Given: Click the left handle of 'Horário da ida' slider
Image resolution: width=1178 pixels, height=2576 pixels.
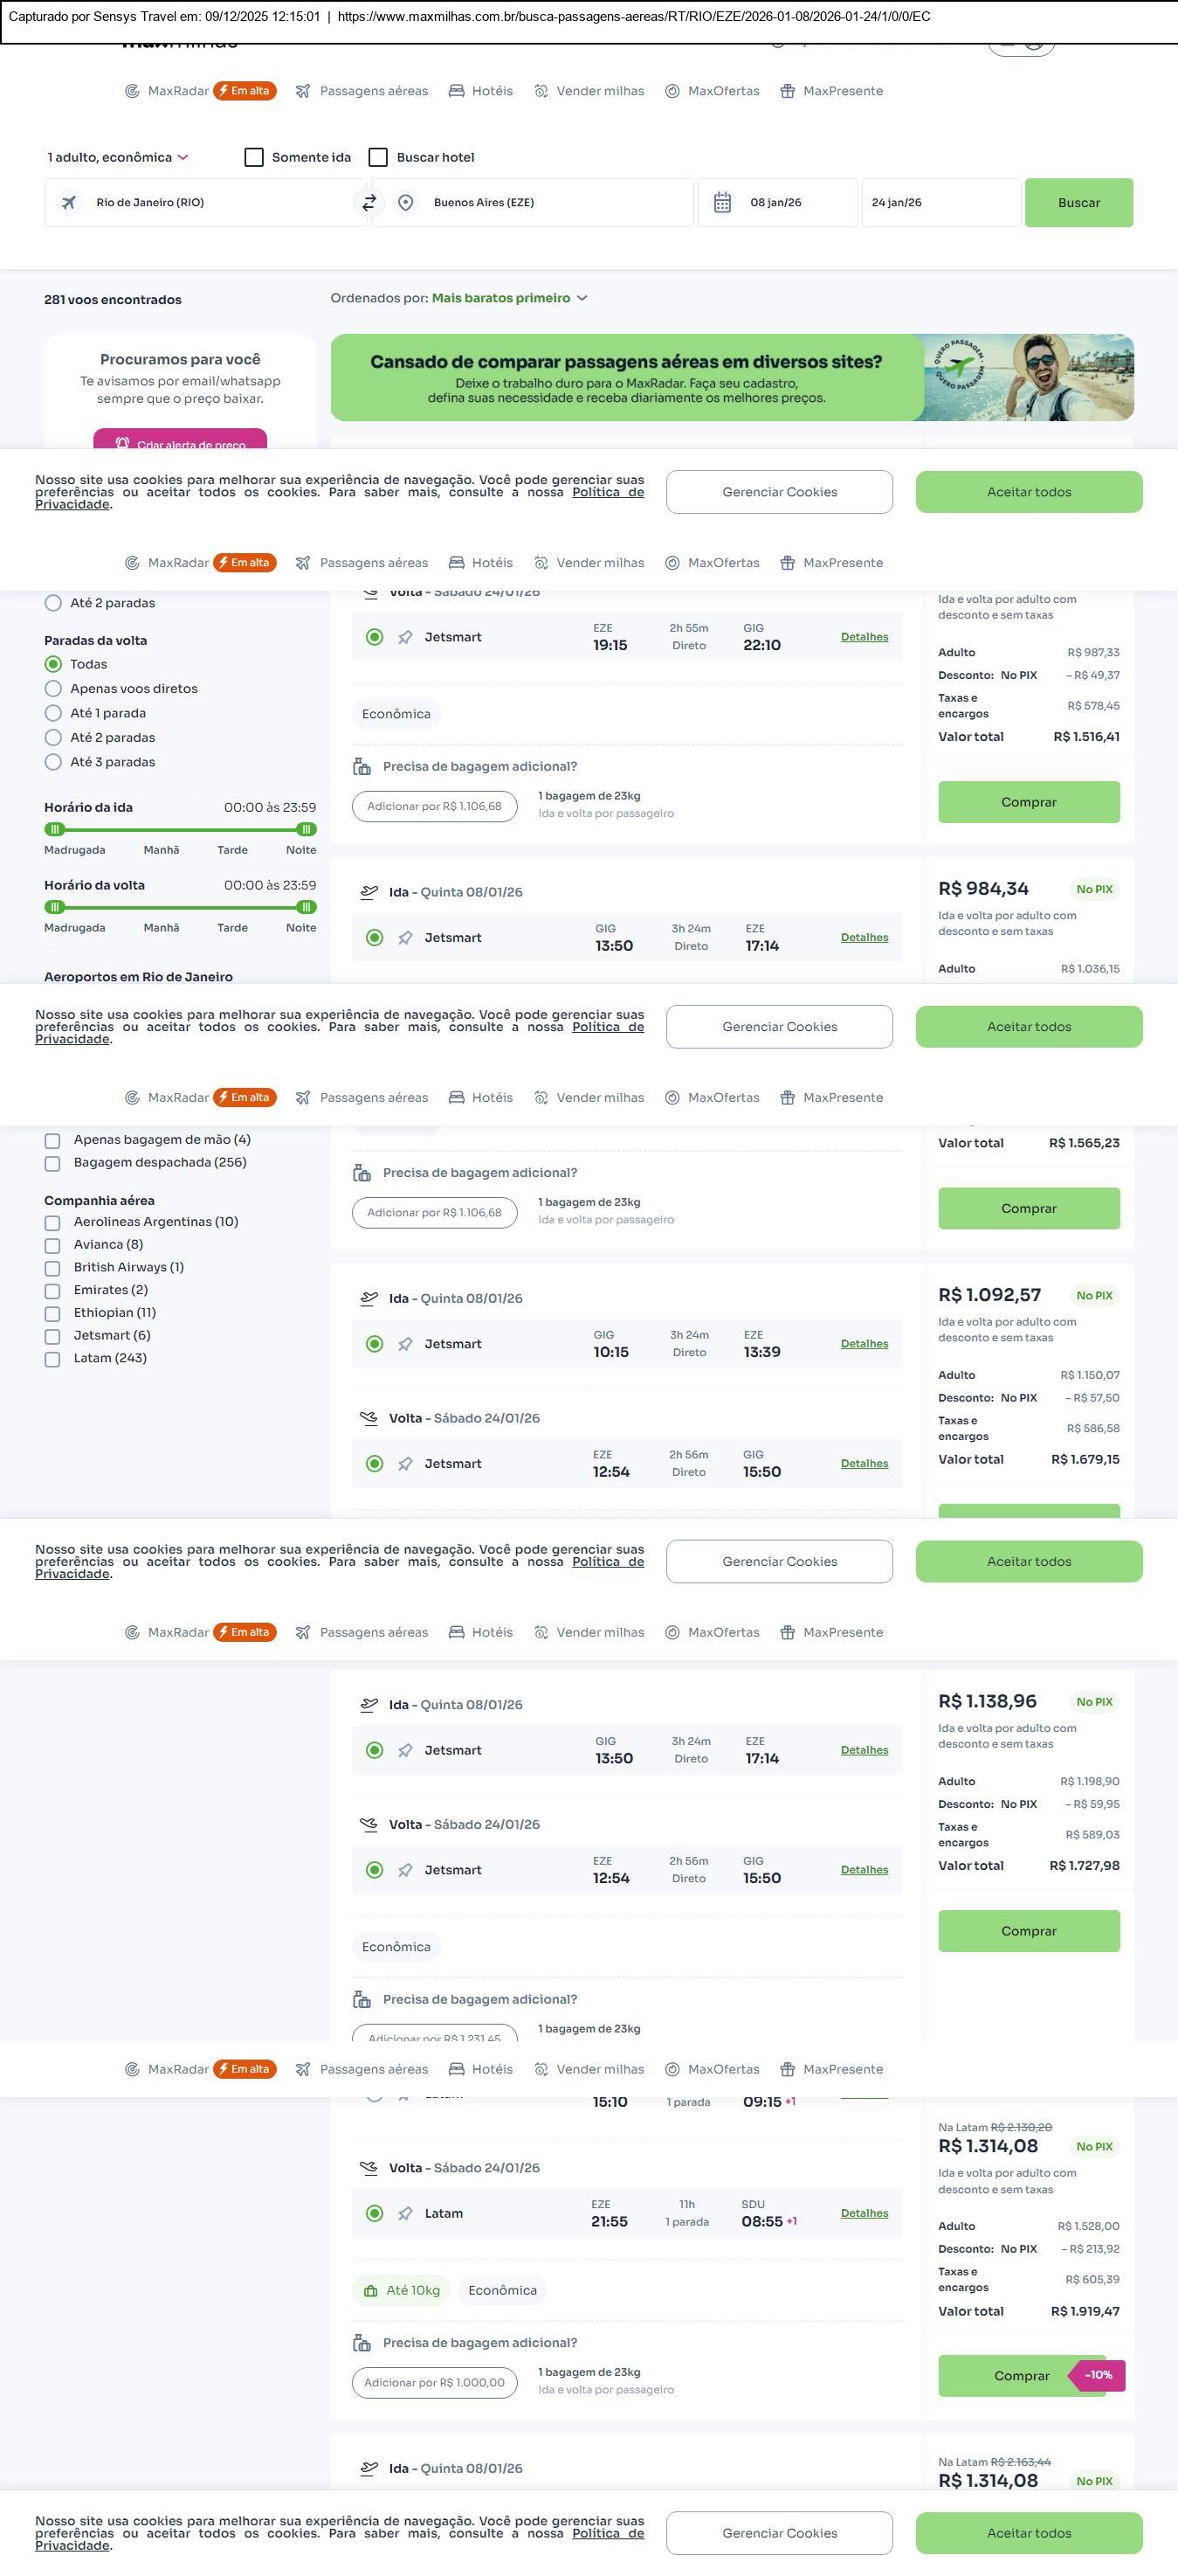Looking at the screenshot, I should [x=55, y=829].
